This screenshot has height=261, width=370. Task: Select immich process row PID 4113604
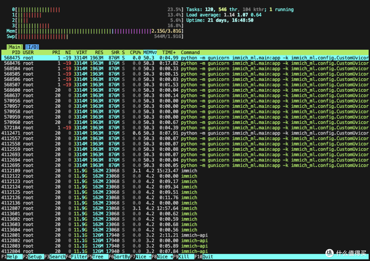185,230
